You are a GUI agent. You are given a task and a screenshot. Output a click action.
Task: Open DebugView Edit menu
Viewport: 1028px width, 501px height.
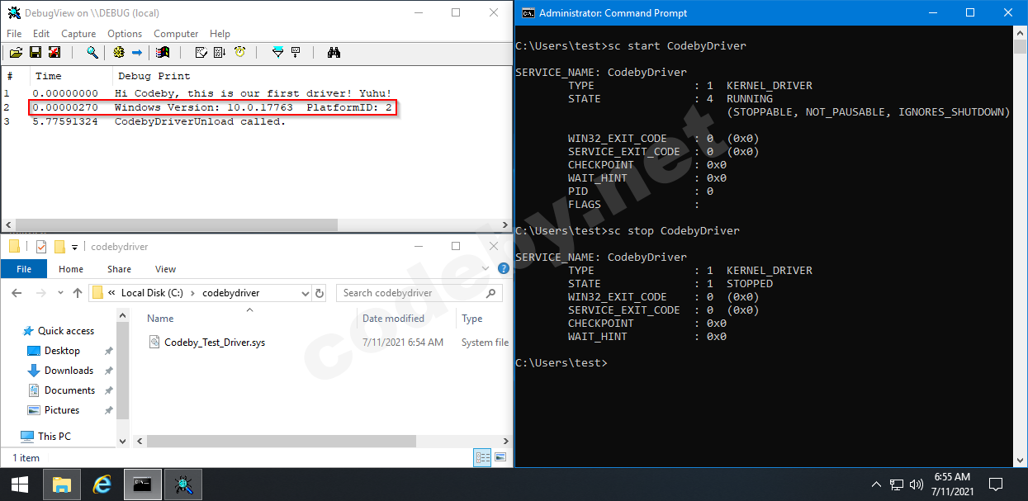click(x=41, y=34)
